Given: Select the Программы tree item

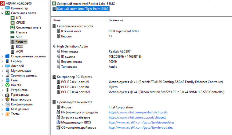Looking at the screenshot, I should tap(20, 95).
